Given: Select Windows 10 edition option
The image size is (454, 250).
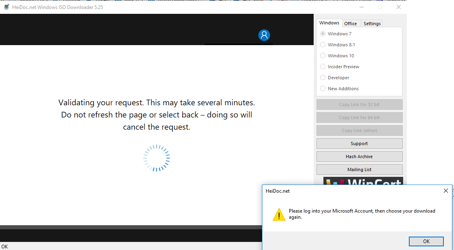Looking at the screenshot, I should [x=323, y=56].
